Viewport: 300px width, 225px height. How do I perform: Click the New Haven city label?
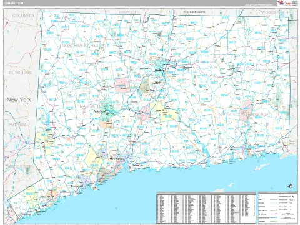point(117,159)
